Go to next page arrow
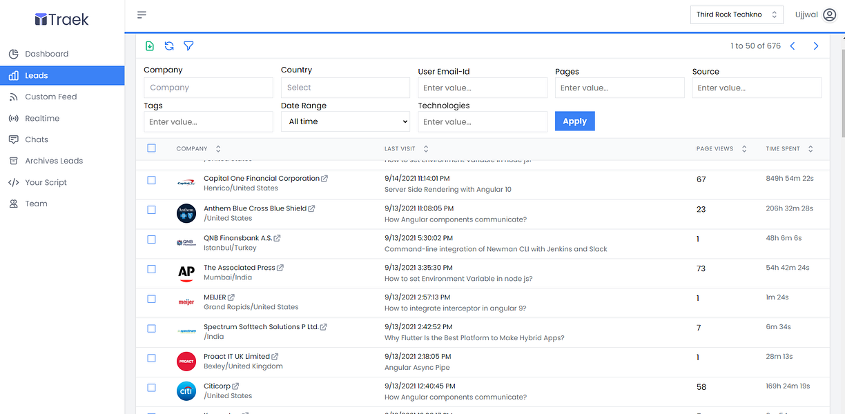The image size is (845, 414). click(x=816, y=46)
